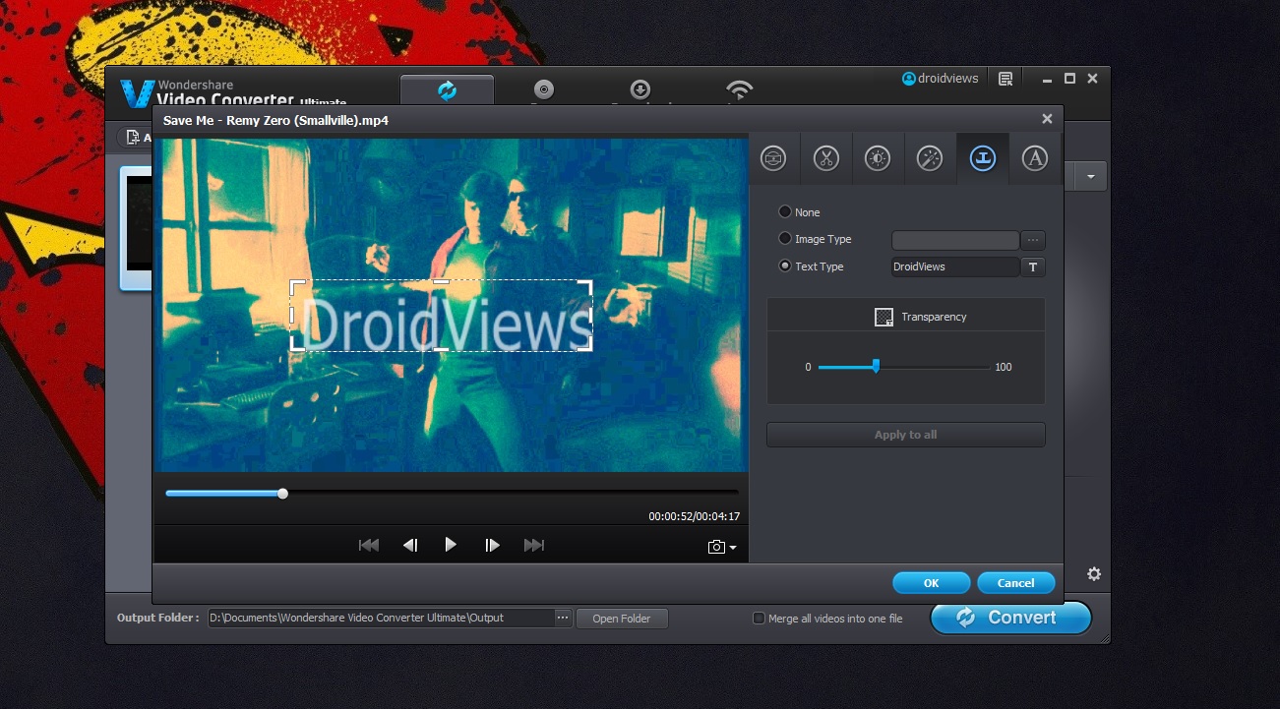Image resolution: width=1280 pixels, height=709 pixels.
Task: Select the Image Type watermark option
Action: pyautogui.click(x=785, y=238)
